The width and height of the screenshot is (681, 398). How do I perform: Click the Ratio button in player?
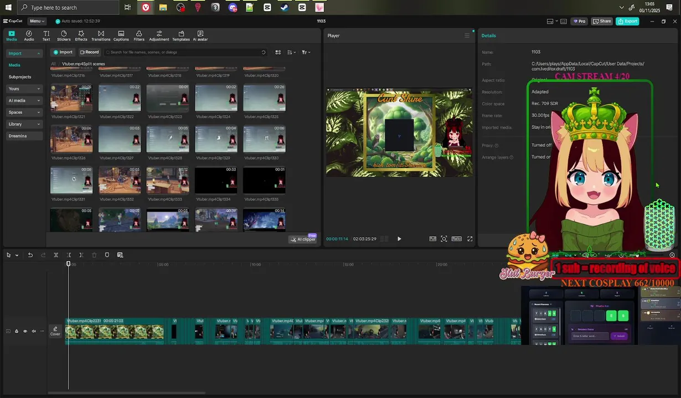456,239
